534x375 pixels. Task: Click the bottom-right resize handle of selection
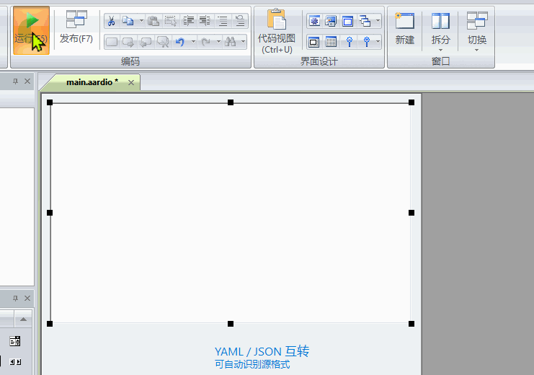411,324
